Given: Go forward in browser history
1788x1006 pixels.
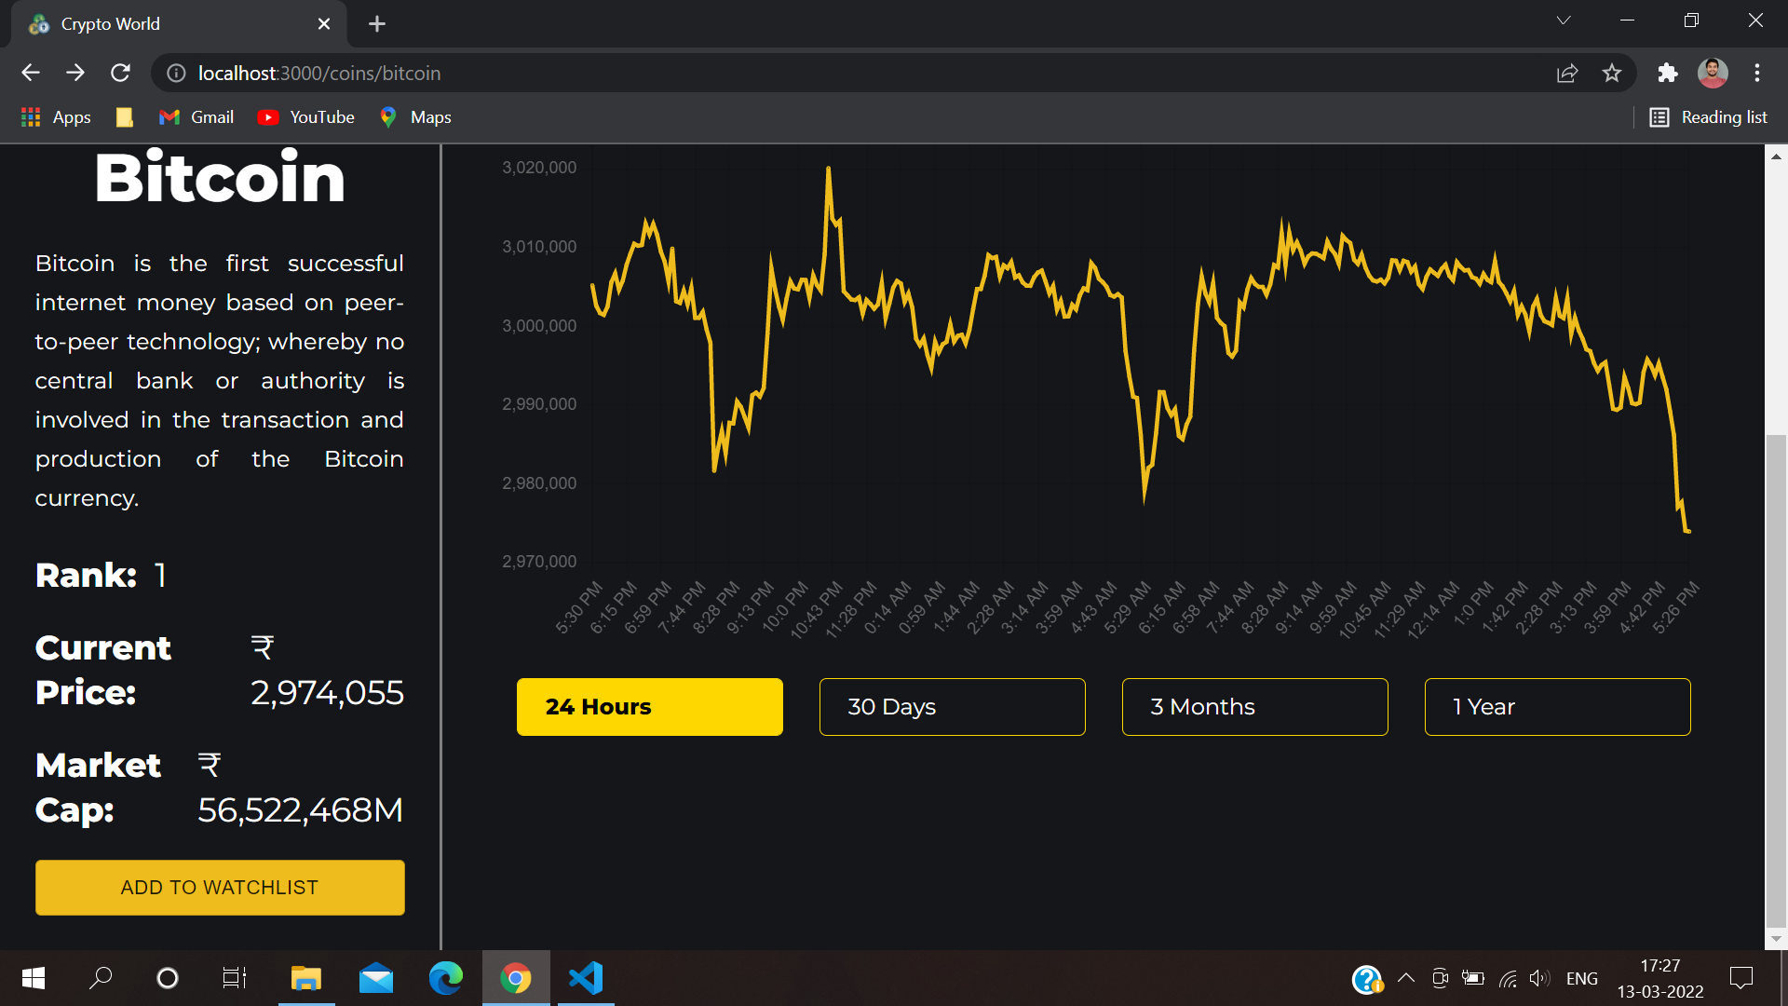Looking at the screenshot, I should coord(75,73).
